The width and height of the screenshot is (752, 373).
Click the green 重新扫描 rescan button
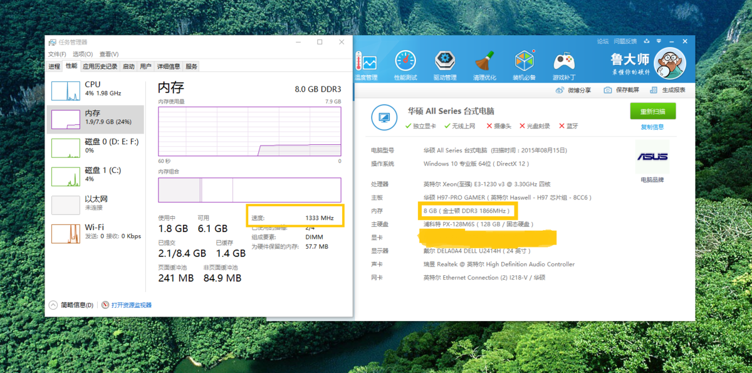coord(653,112)
